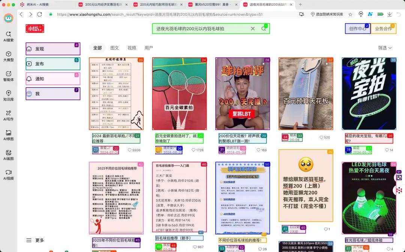Open the 知识库 sidebar icon

point(9,95)
